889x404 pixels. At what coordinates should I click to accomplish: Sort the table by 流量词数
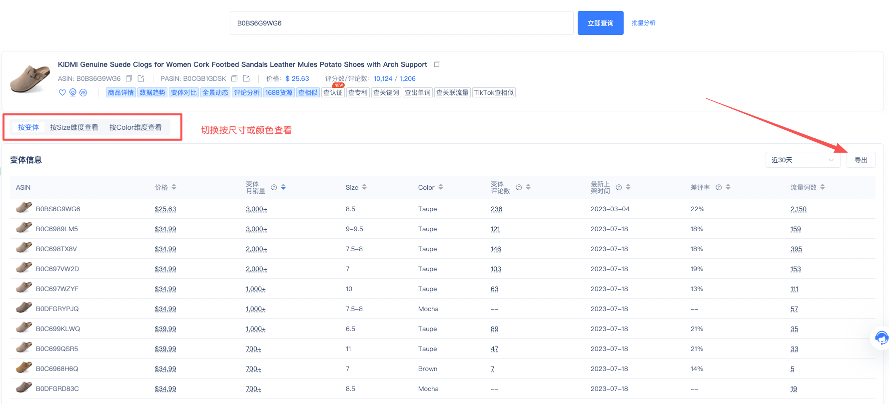823,187
